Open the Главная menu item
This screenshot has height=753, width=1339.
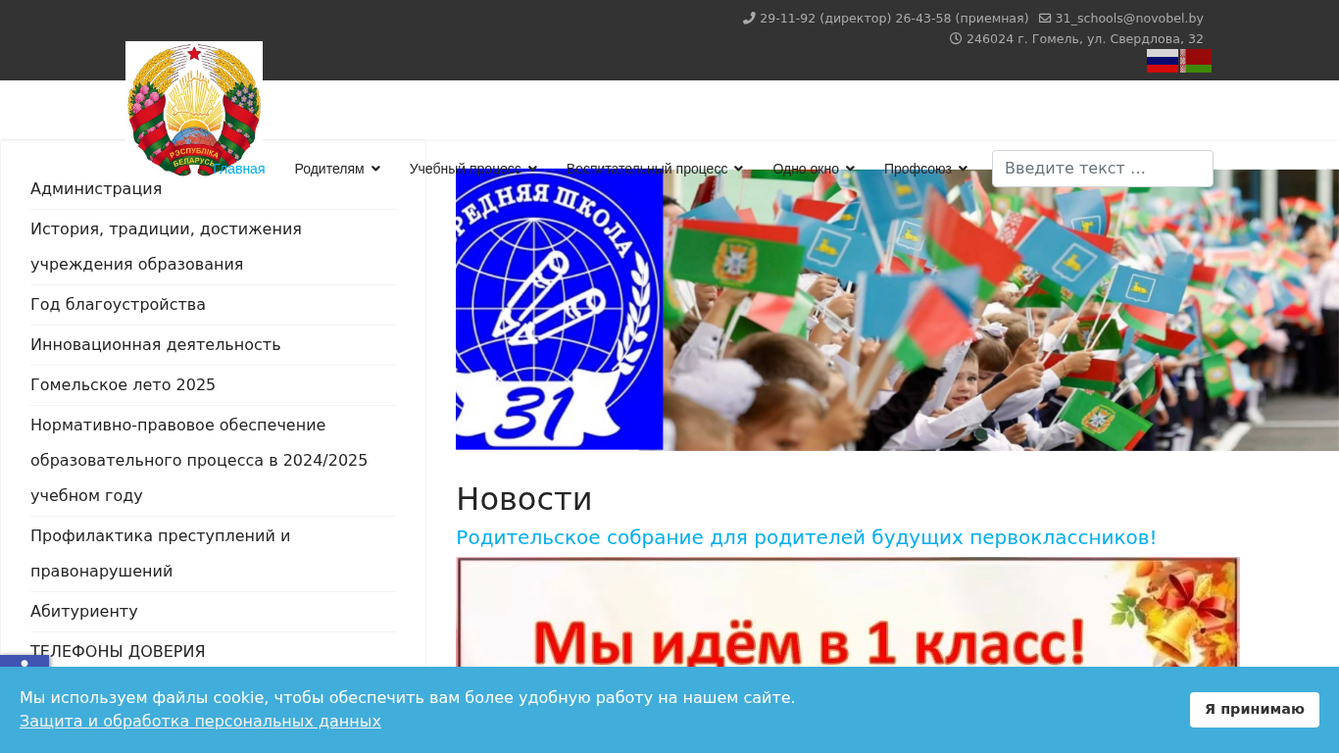(x=240, y=169)
